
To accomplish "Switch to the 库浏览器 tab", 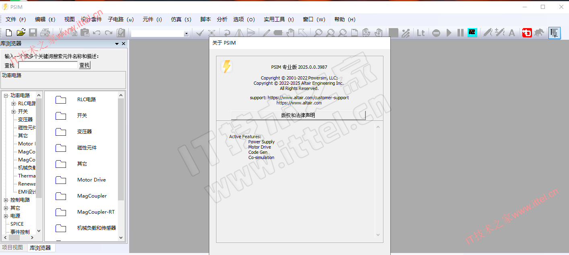I will tap(40, 248).
